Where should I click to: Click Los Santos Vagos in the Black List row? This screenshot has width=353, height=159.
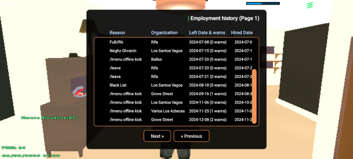coord(167,85)
